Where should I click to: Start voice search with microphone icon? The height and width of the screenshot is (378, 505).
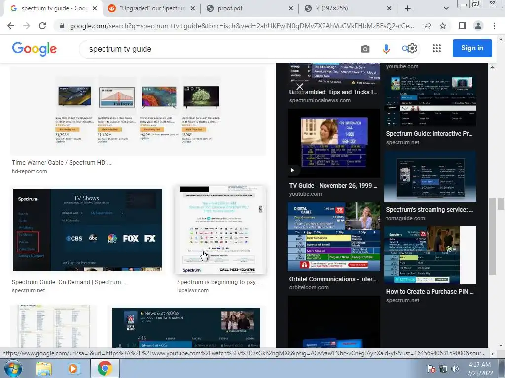[x=386, y=49]
